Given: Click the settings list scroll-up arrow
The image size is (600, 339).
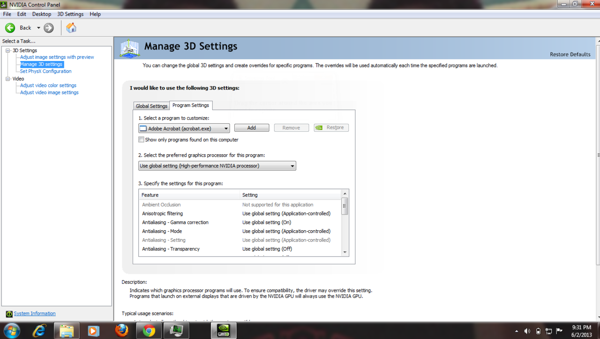Looking at the screenshot, I should pyautogui.click(x=345, y=194).
